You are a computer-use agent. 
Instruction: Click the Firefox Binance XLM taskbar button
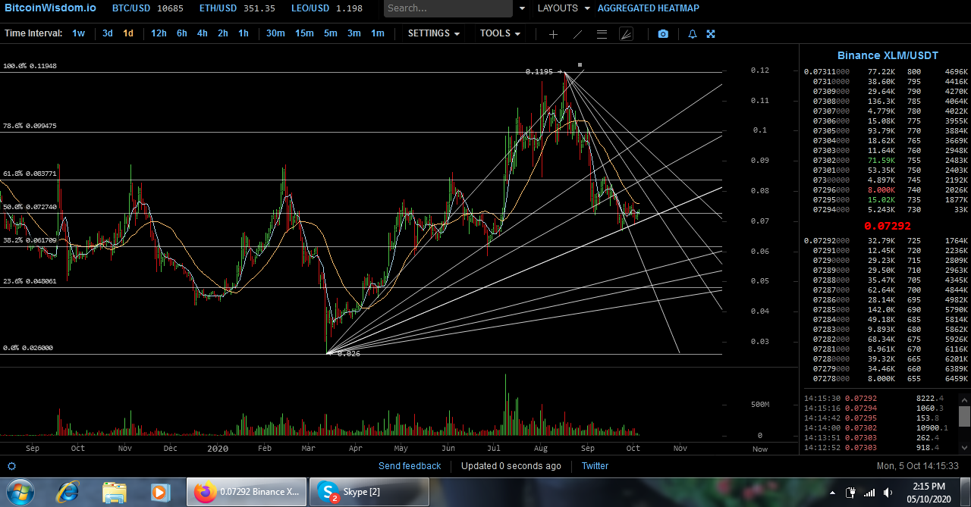click(247, 492)
